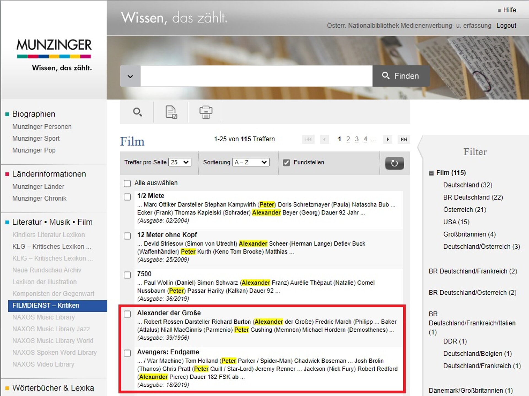This screenshot has height=396, width=529.
Task: Open the Hilfe link
Action: (509, 10)
